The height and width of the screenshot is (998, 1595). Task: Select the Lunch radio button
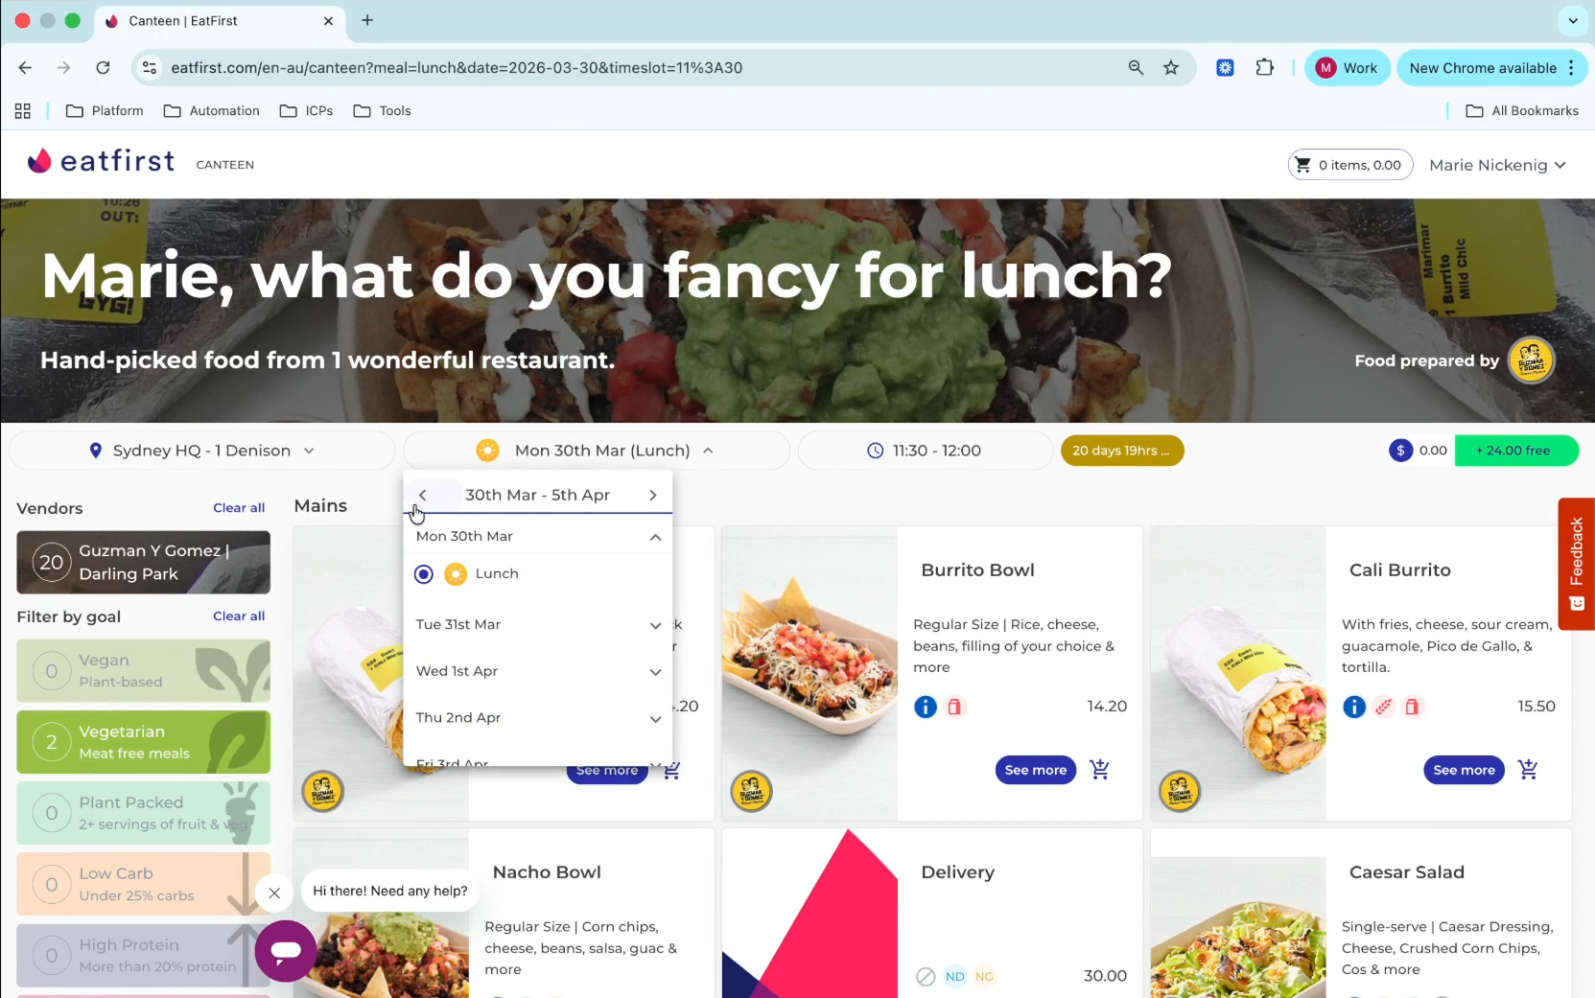pyautogui.click(x=424, y=573)
